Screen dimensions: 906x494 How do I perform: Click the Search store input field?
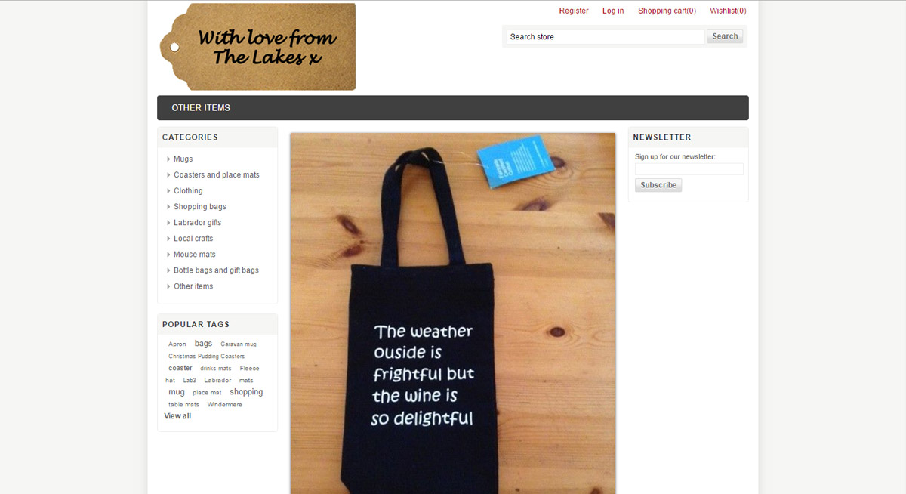[606, 36]
